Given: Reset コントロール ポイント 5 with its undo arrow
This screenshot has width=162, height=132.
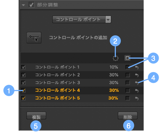Looking at the screenshot, I should (137, 98).
